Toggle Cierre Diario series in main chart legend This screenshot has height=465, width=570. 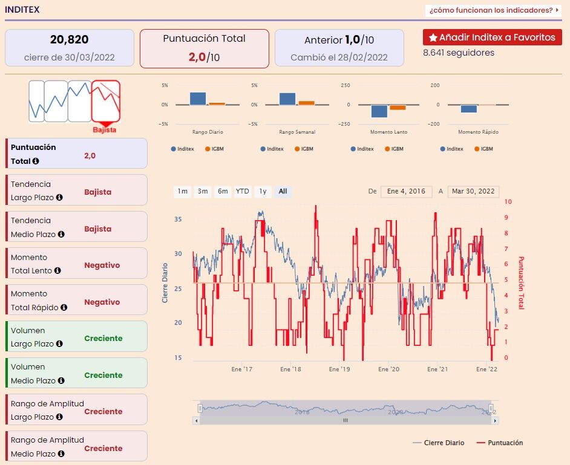click(x=439, y=443)
